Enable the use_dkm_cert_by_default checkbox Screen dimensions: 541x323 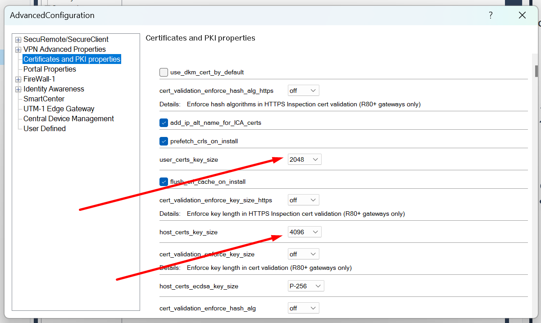click(x=164, y=72)
